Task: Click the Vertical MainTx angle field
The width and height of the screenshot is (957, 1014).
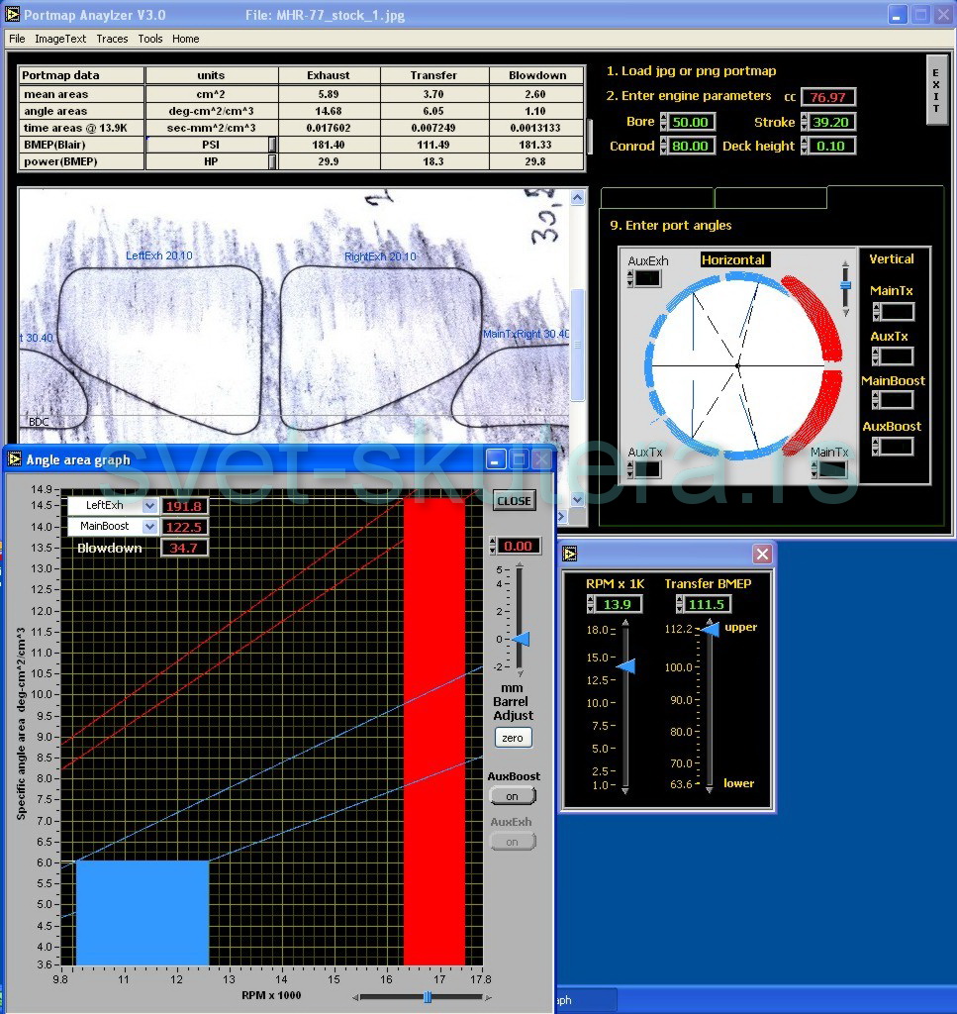Action: tap(898, 312)
